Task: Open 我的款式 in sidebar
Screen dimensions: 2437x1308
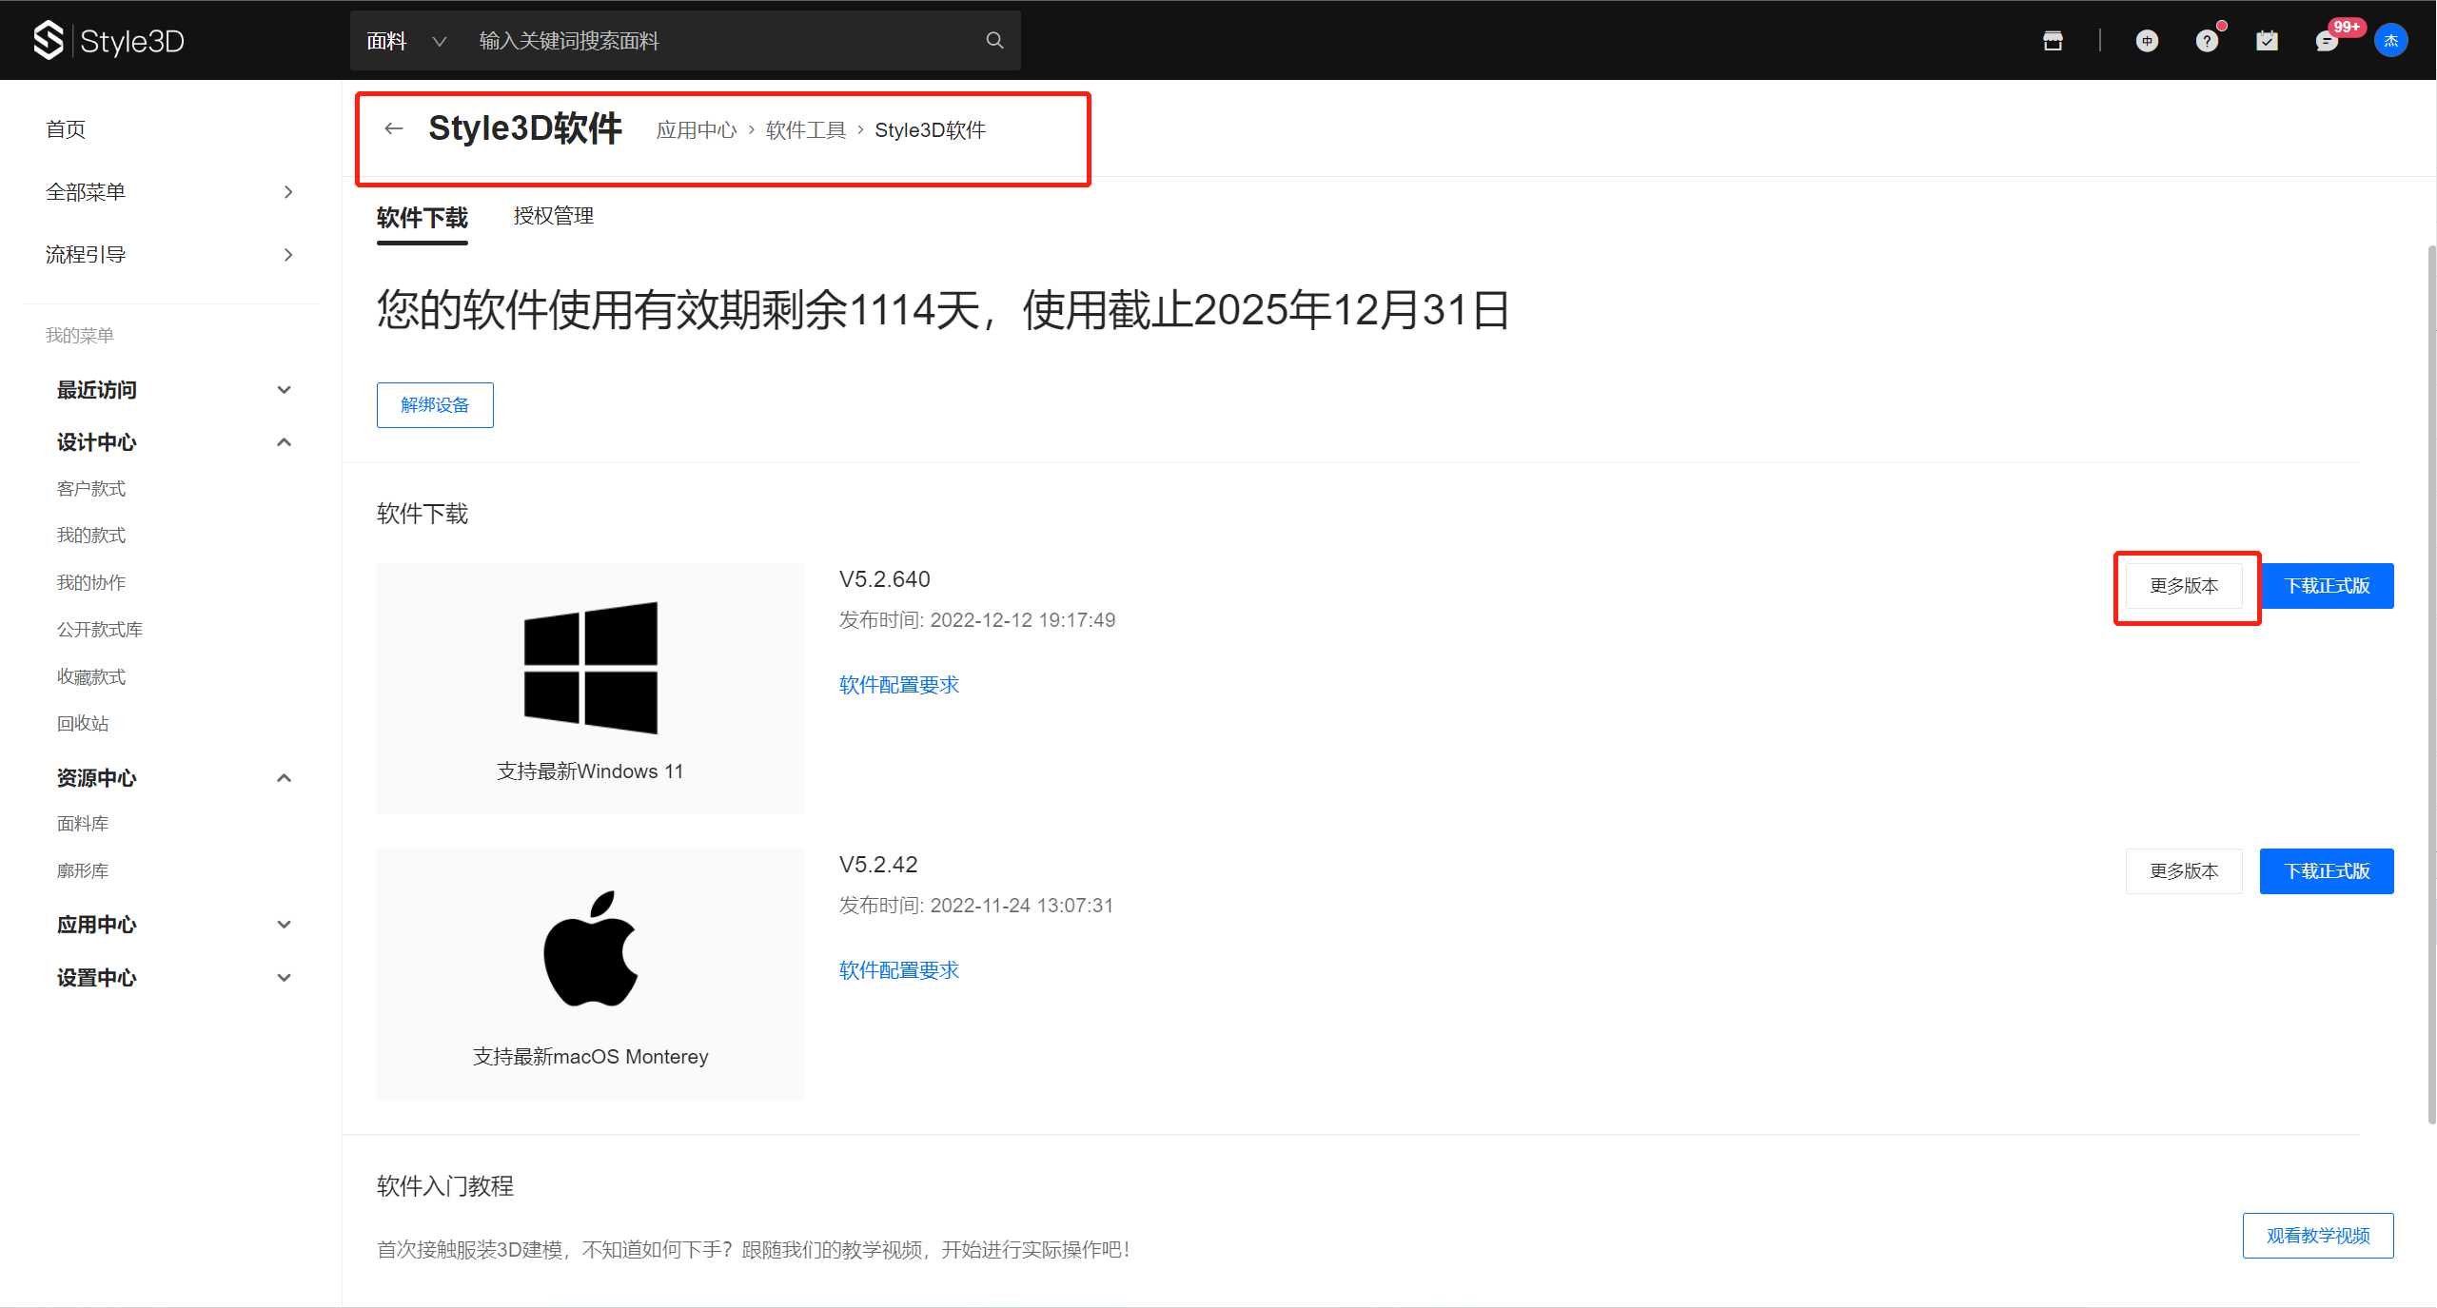Action: point(91,536)
